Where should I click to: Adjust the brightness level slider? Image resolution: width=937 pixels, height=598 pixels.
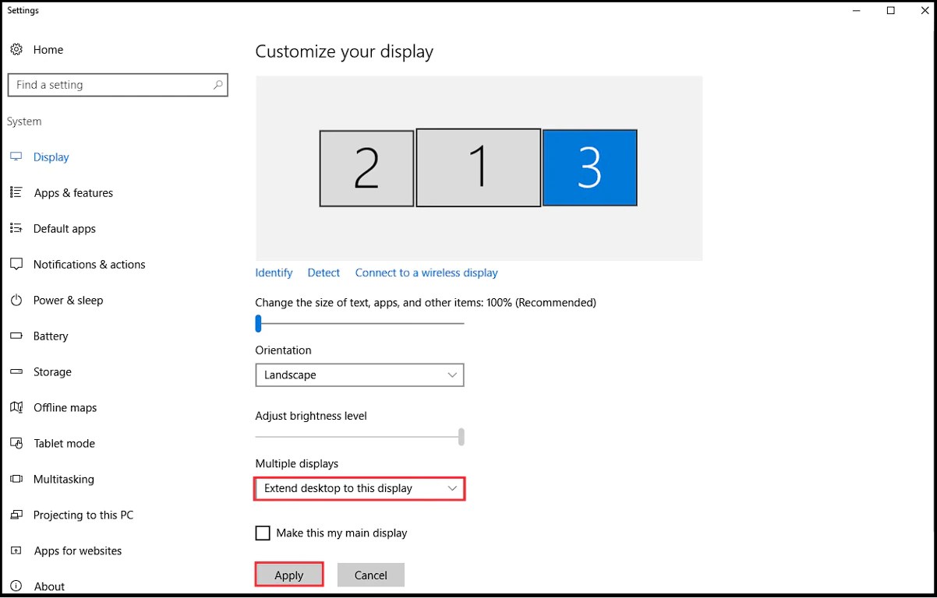(x=461, y=437)
